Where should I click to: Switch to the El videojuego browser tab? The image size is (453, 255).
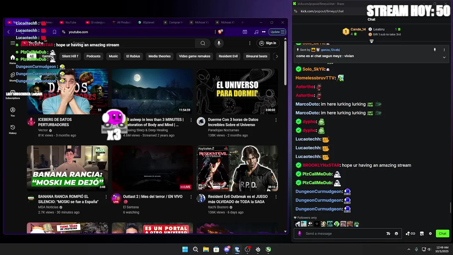[x=96, y=22]
